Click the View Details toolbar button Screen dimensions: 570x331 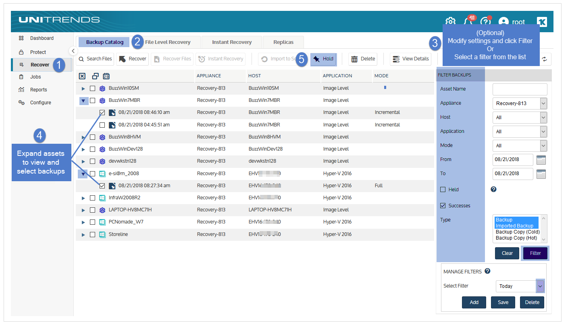coord(411,59)
